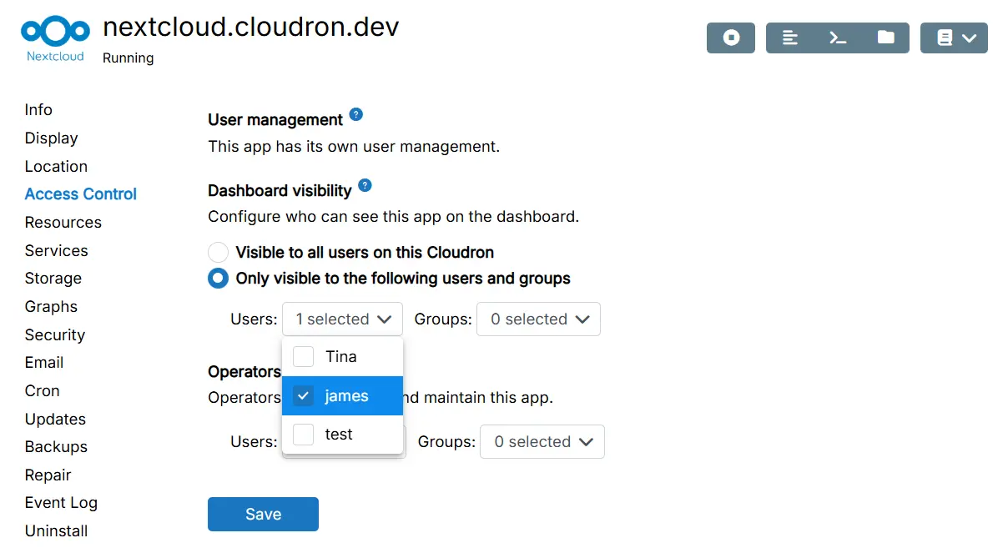Click Dashboard visibility help icon
The image size is (1003, 558).
(365, 186)
